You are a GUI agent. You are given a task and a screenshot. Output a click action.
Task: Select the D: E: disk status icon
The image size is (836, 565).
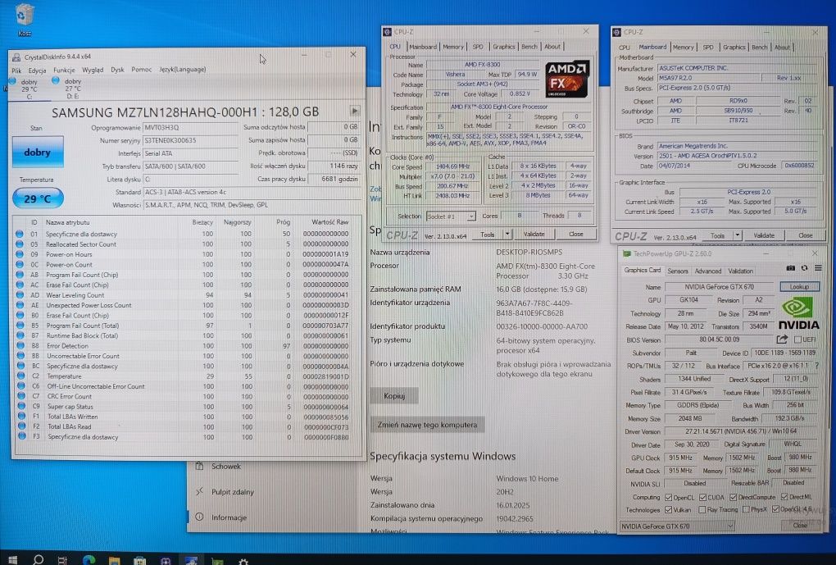pos(56,80)
